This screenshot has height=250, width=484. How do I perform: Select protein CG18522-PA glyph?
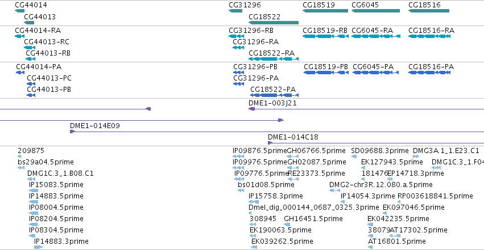coord(274,95)
